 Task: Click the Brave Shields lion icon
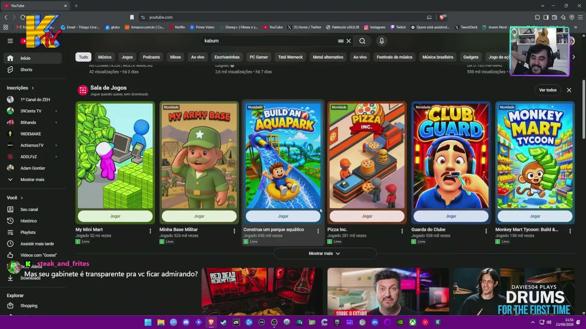[442, 17]
